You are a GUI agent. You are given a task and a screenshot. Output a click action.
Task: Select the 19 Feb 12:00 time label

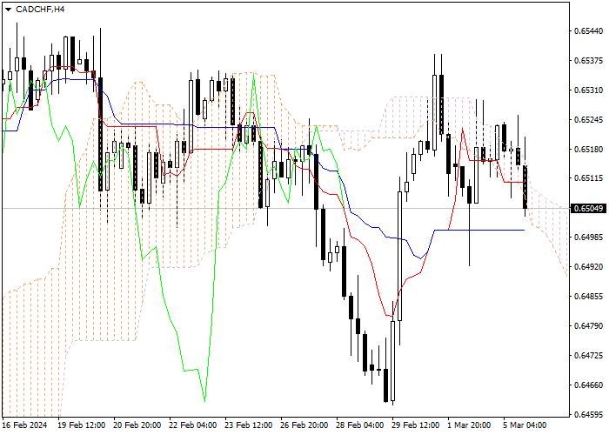(x=82, y=425)
